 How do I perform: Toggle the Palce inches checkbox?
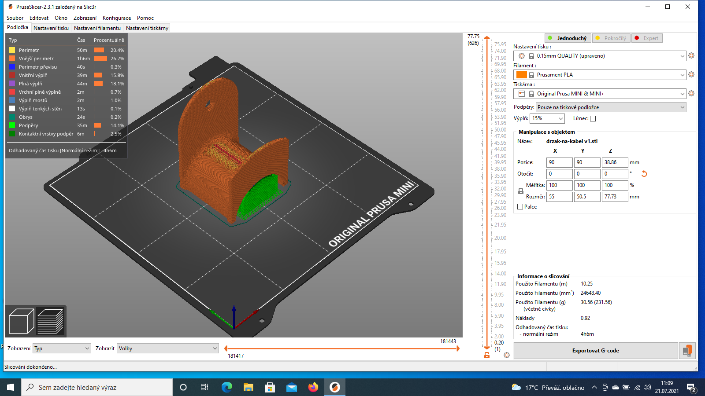click(x=520, y=207)
